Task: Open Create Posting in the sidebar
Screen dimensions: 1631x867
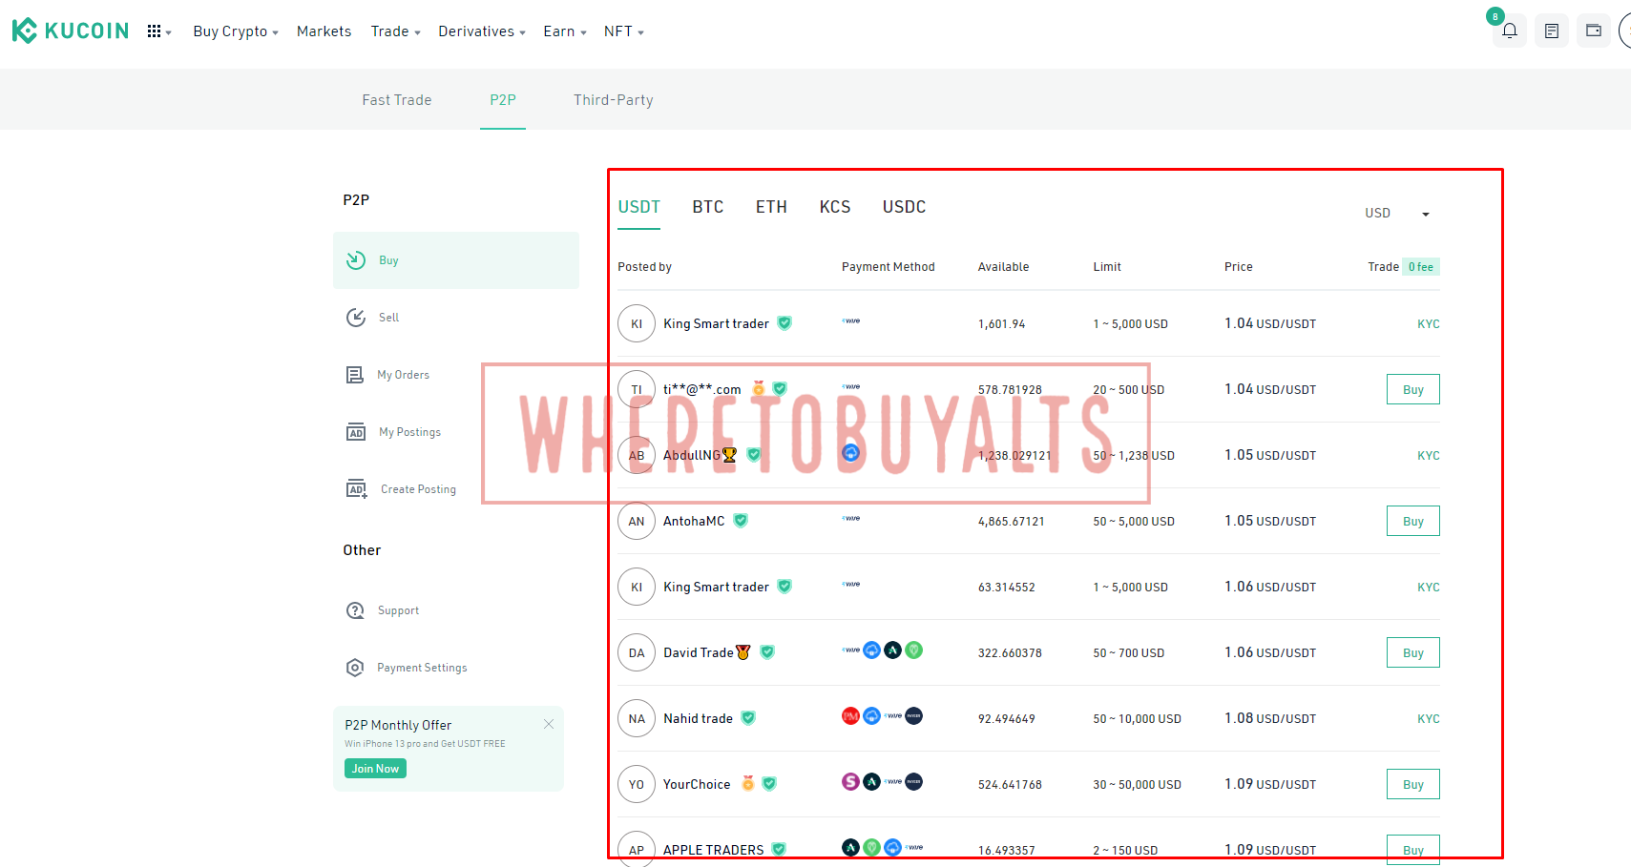Action: (456, 489)
